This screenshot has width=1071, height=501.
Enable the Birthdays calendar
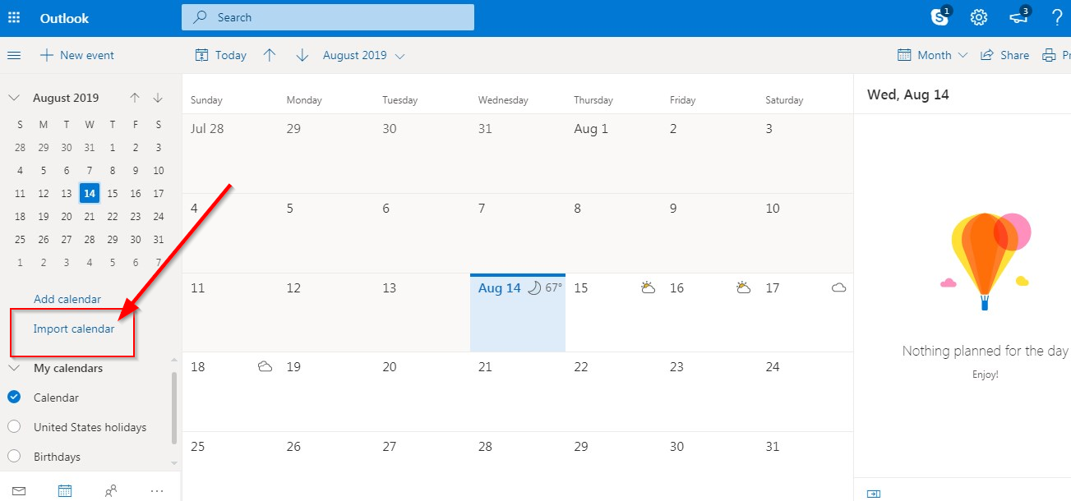(14, 457)
